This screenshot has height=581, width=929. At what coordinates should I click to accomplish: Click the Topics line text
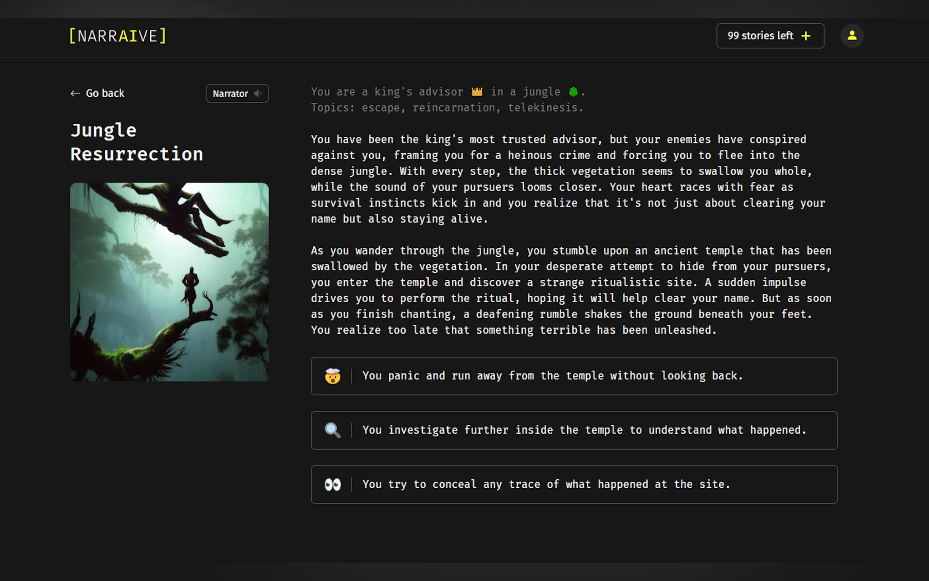point(447,108)
